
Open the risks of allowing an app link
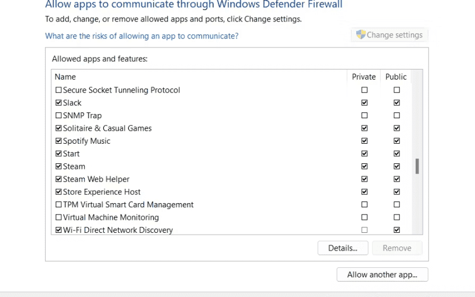click(142, 36)
